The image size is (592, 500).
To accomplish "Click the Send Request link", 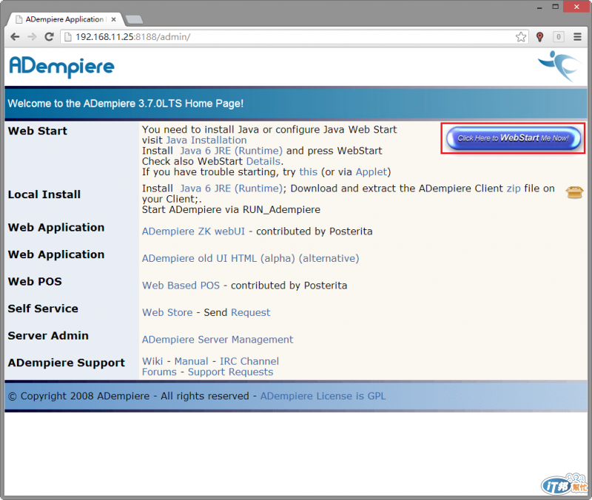I will coord(251,312).
